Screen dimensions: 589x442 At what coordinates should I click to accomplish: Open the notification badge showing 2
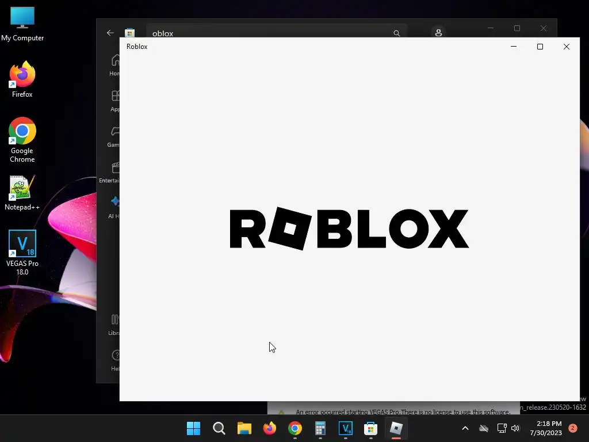pyautogui.click(x=573, y=428)
